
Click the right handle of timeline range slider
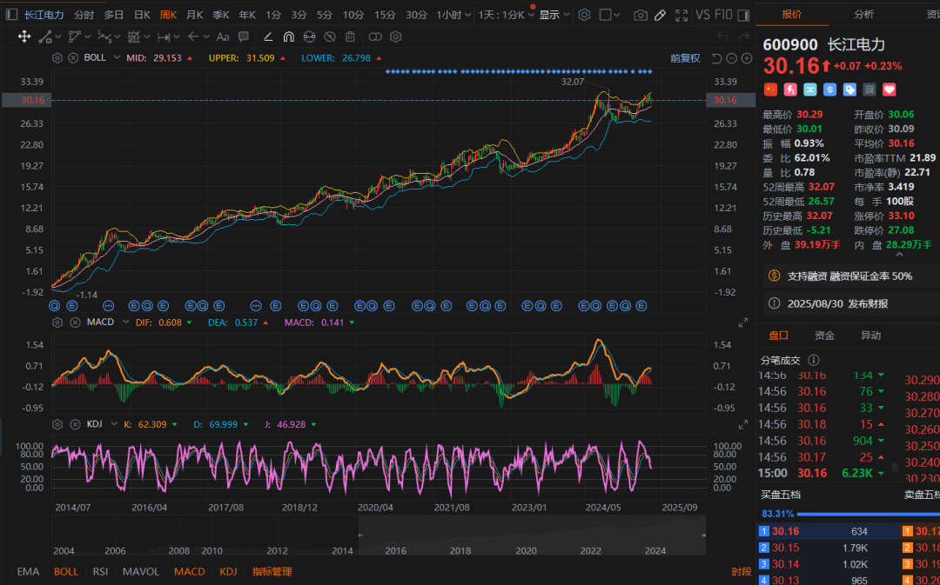click(x=703, y=535)
